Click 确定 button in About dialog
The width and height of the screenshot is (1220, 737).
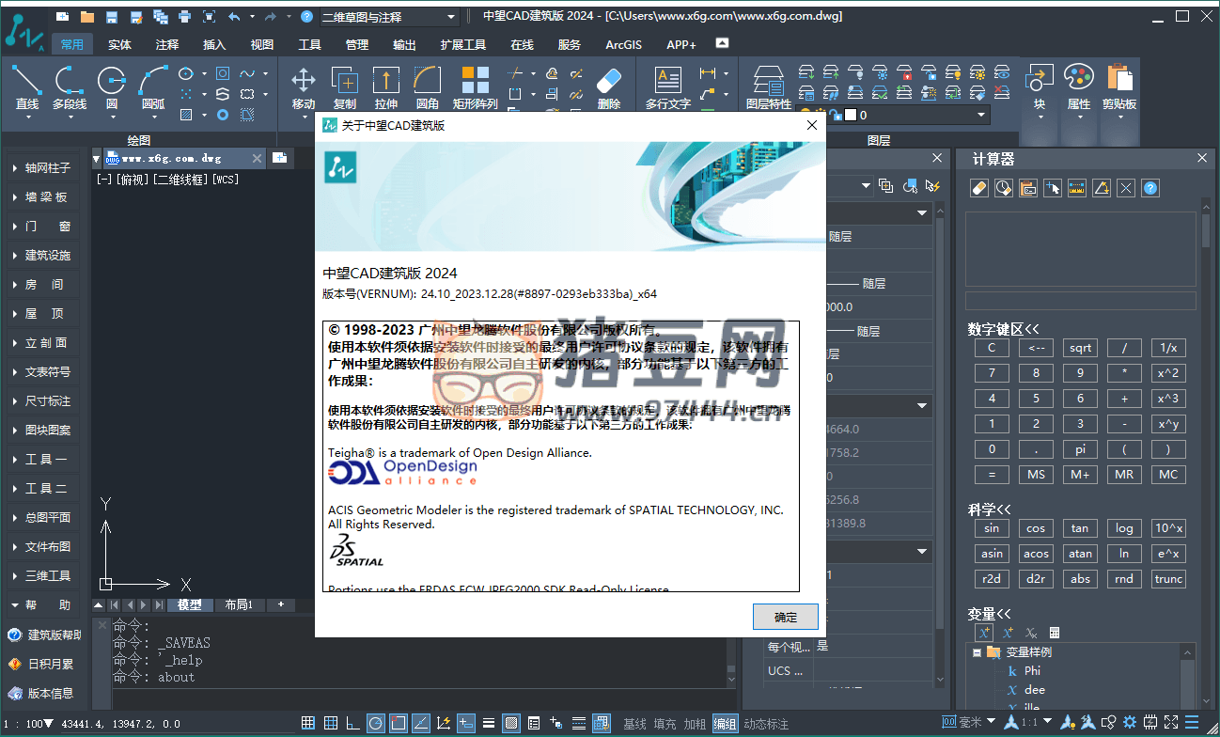click(785, 617)
